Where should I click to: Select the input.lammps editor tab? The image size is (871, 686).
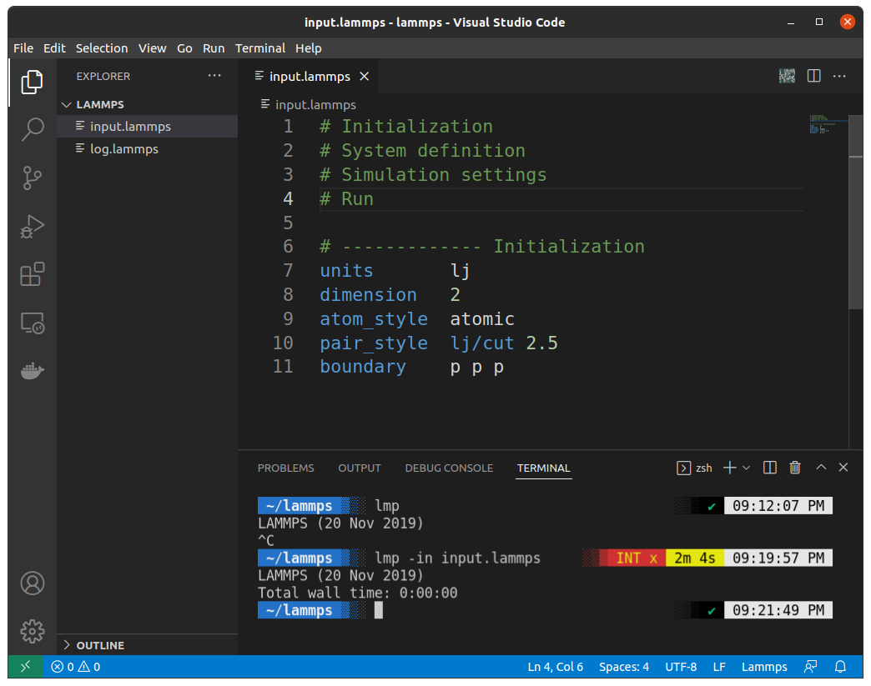[x=309, y=76]
